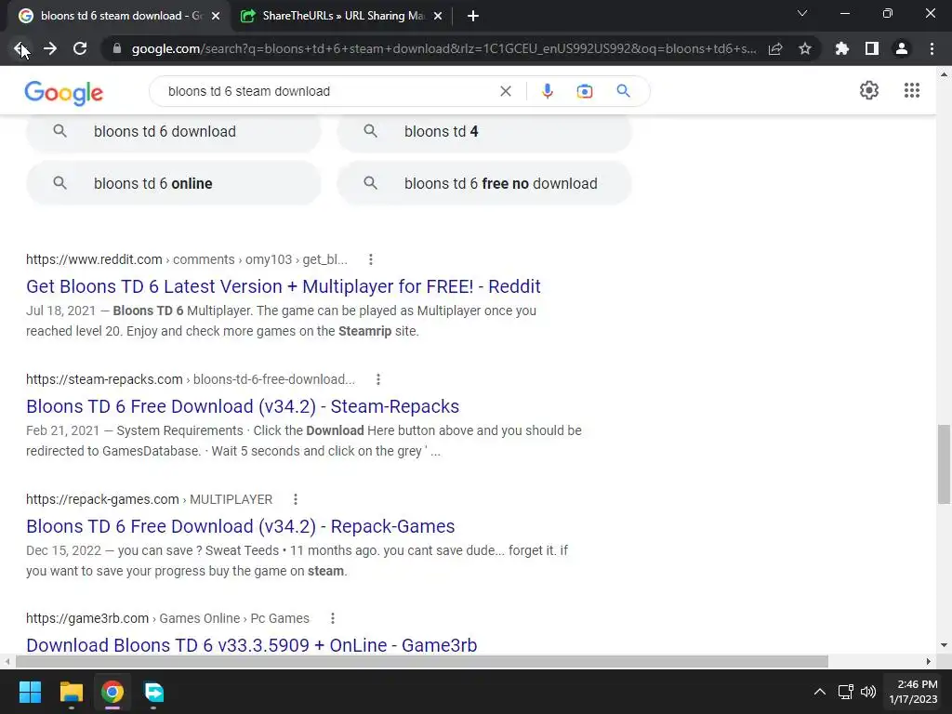Open network settings from system tray
The image size is (952, 714).
pos(846,692)
